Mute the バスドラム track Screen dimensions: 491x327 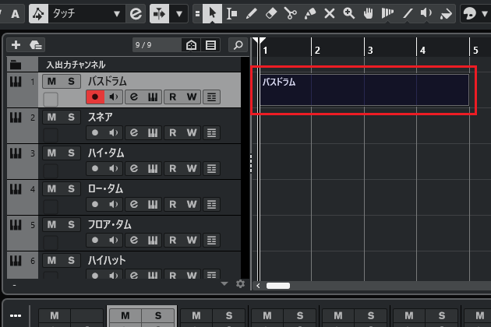tap(51, 81)
